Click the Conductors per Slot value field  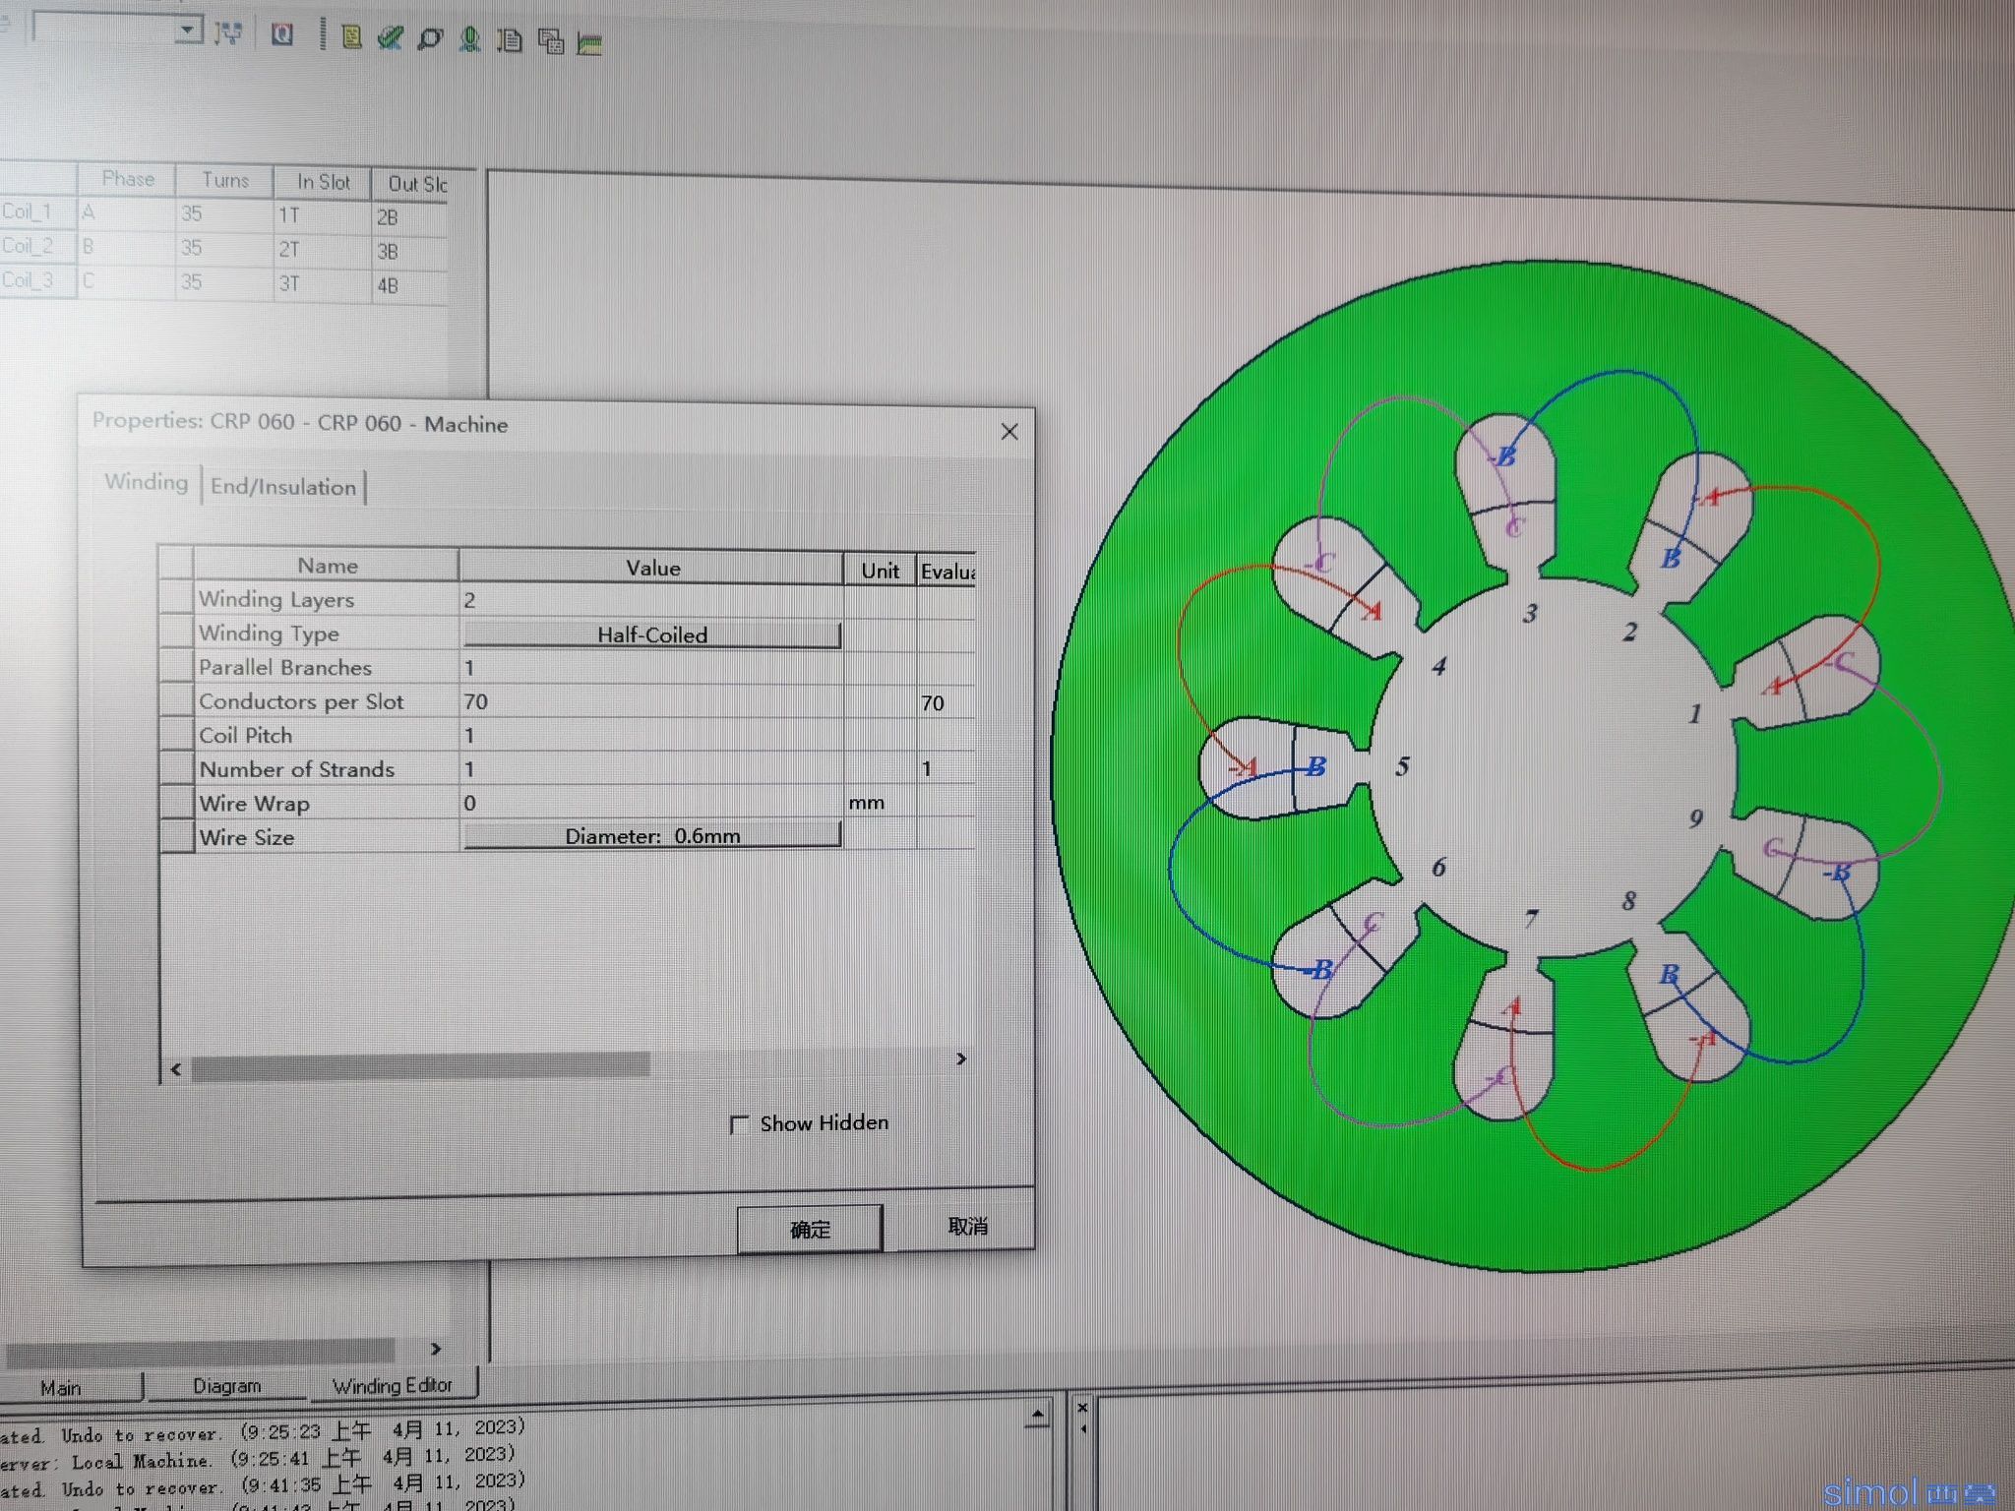point(651,701)
